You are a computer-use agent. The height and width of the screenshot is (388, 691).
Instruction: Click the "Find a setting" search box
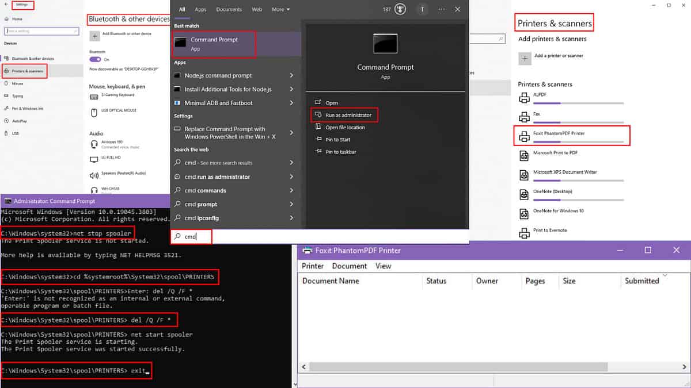click(x=40, y=30)
